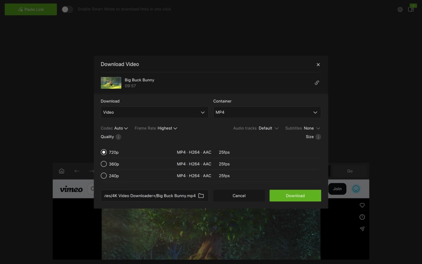Open the Container dropdown showing MP4

[x=267, y=112]
